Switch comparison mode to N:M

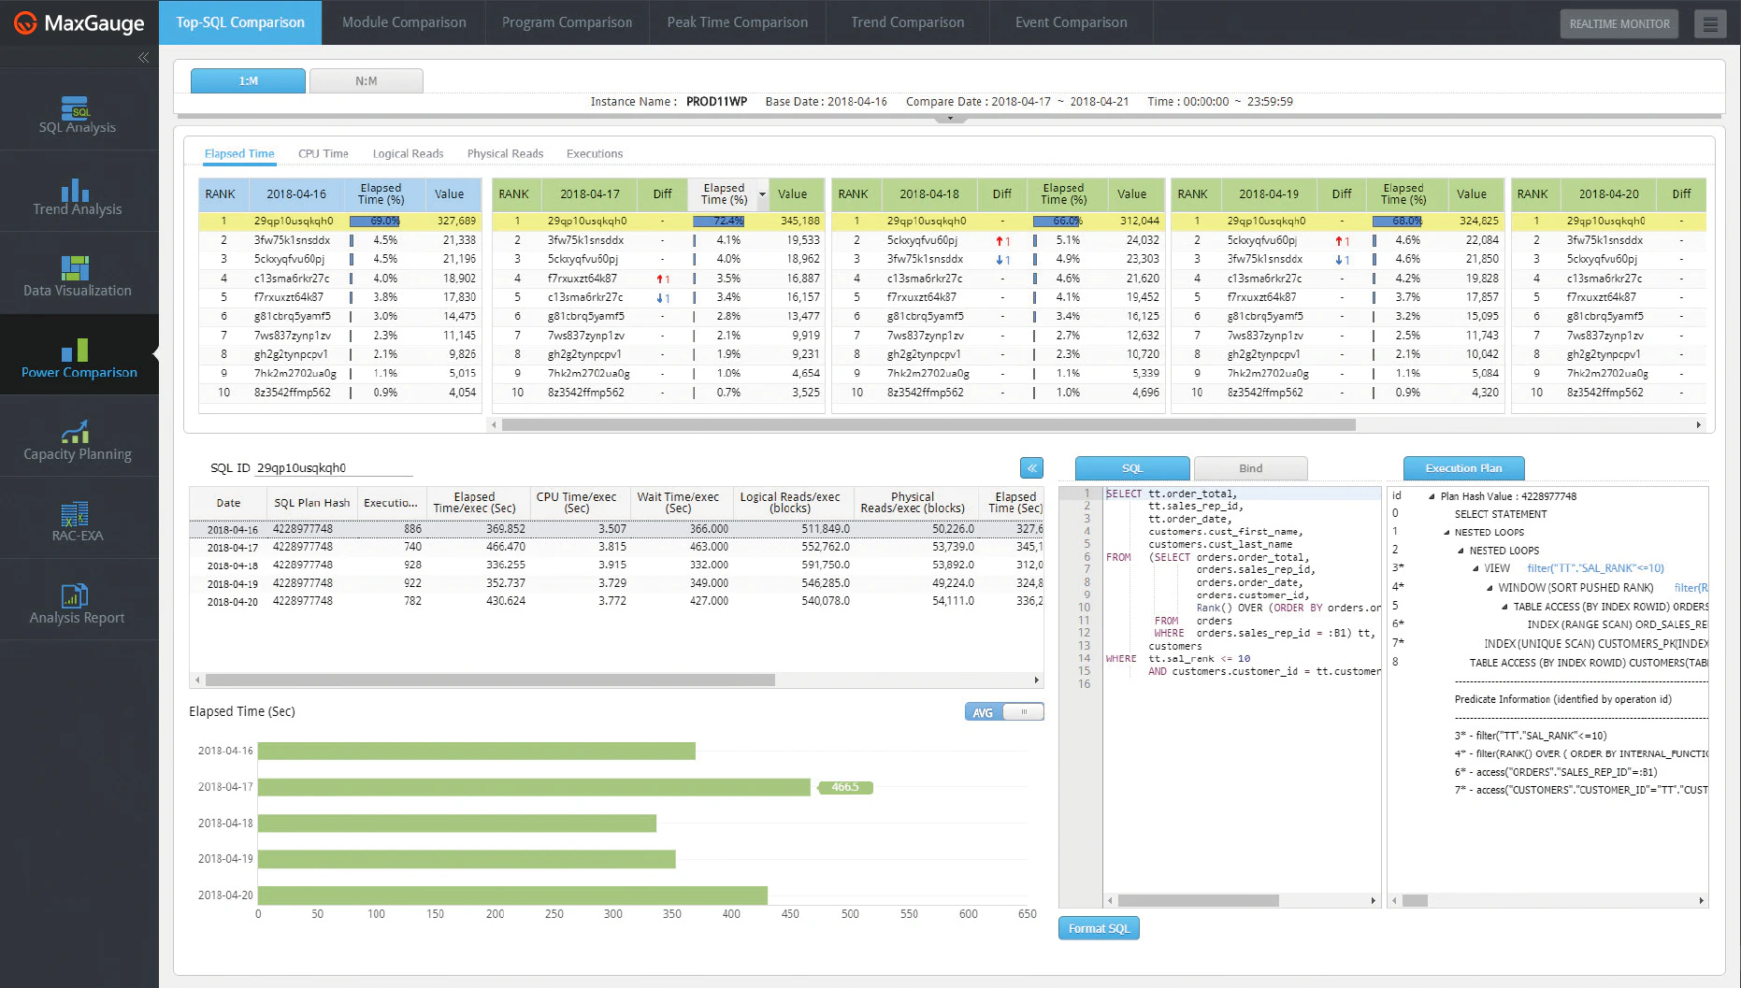pos(366,80)
